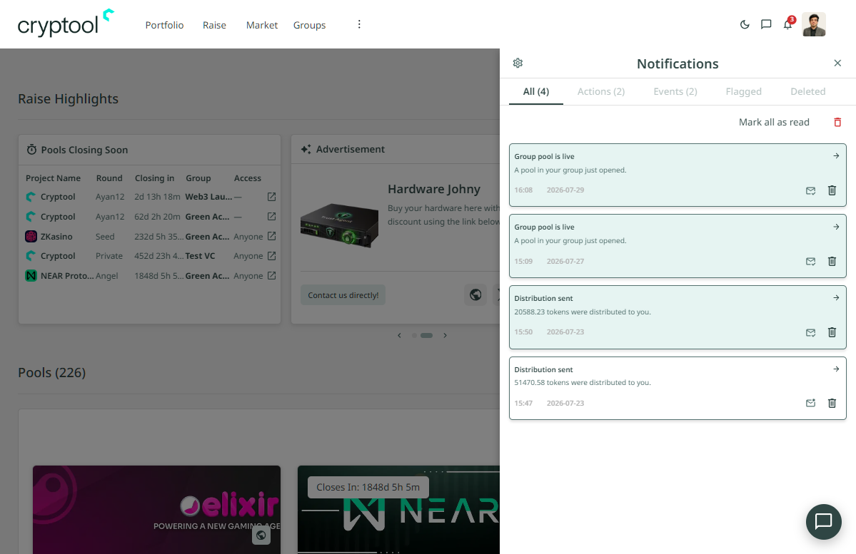Open the user profile avatar

point(813,24)
